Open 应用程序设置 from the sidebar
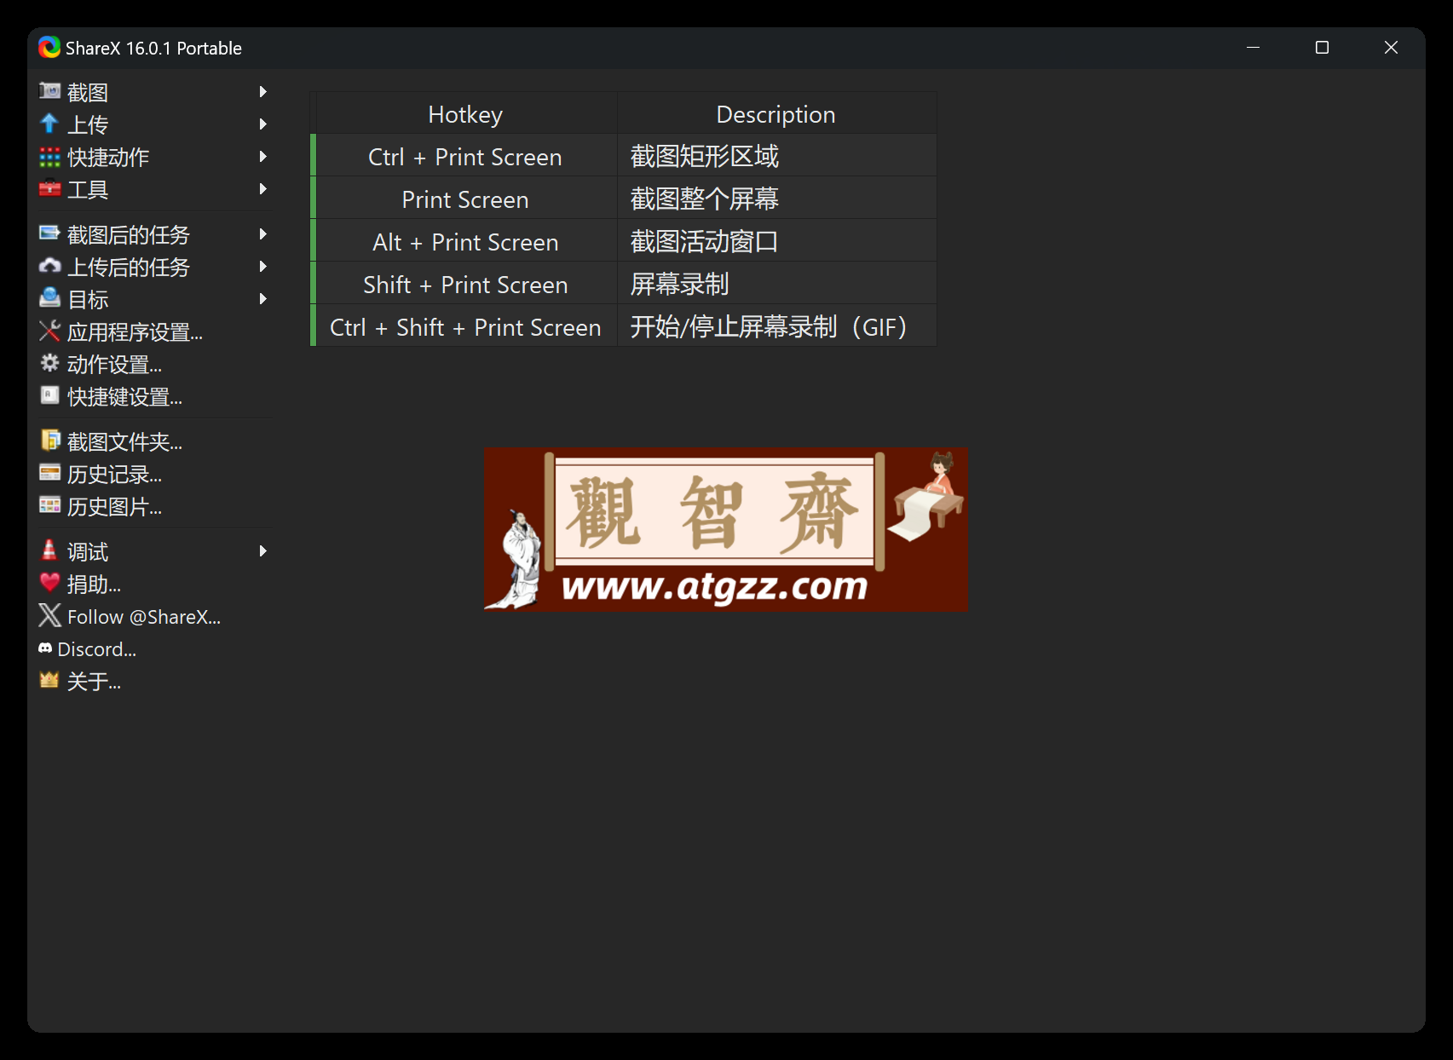 click(x=154, y=331)
